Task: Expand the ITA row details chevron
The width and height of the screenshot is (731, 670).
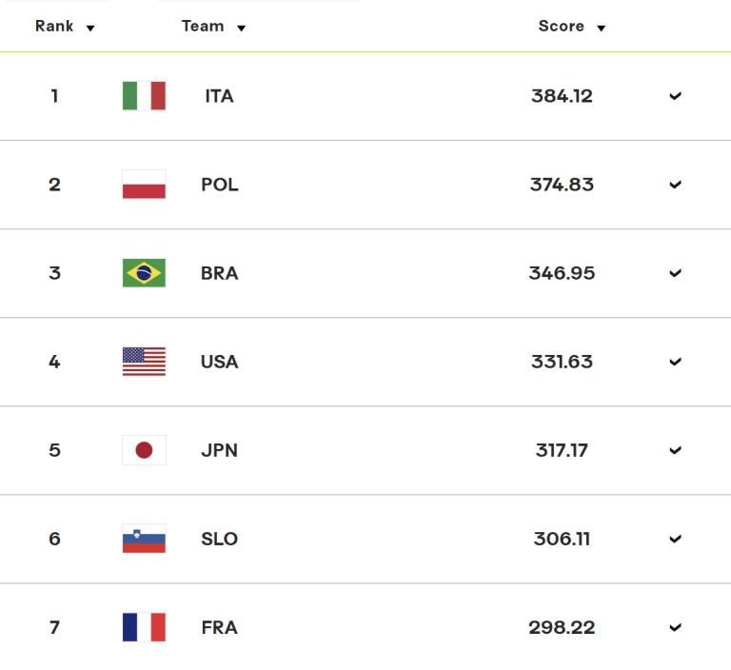Action: point(676,96)
